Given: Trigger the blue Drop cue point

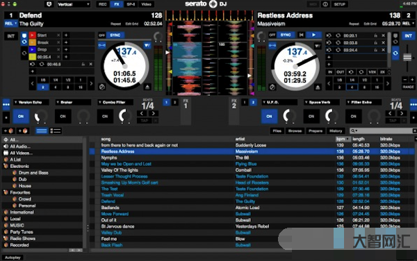Looking at the screenshot, I should (x=32, y=50).
